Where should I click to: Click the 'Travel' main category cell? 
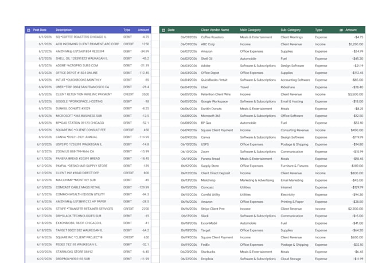(244, 87)
